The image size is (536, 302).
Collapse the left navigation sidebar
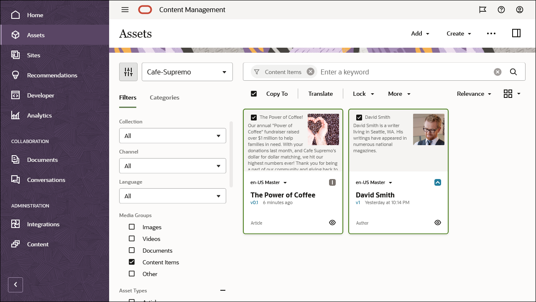point(15,284)
